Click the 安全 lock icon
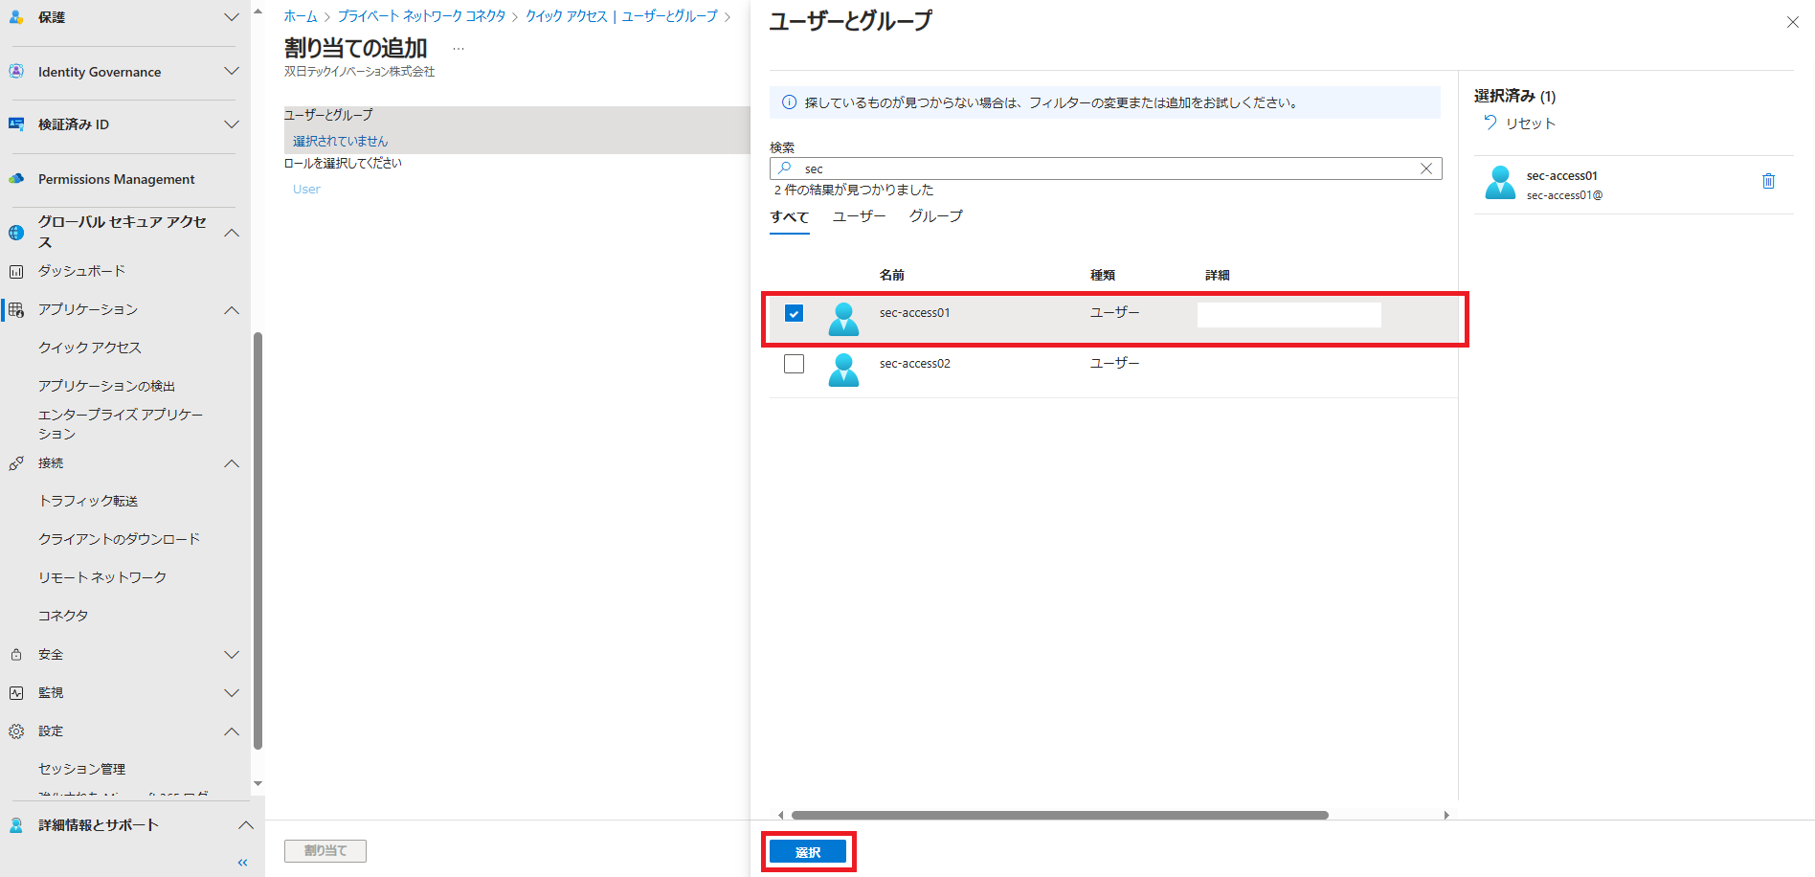1815x877 pixels. pos(16,655)
